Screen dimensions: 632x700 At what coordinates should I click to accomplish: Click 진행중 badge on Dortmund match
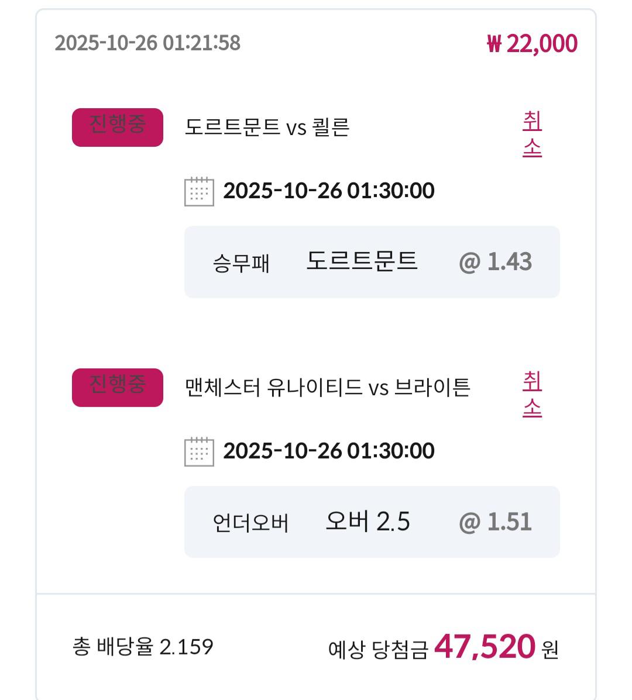coord(117,127)
